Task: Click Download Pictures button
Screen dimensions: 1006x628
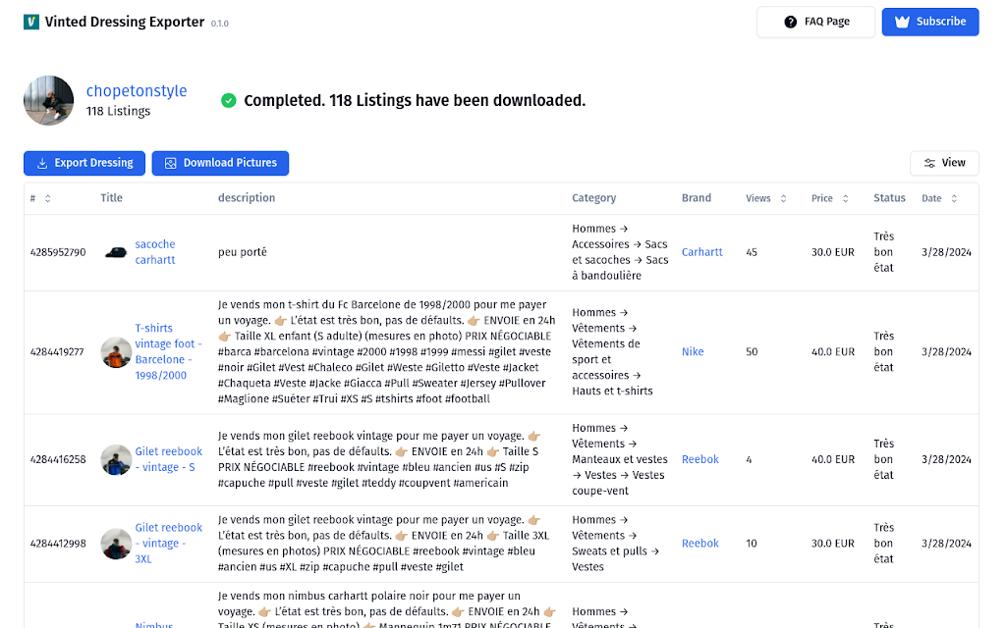Action: pyautogui.click(x=220, y=163)
